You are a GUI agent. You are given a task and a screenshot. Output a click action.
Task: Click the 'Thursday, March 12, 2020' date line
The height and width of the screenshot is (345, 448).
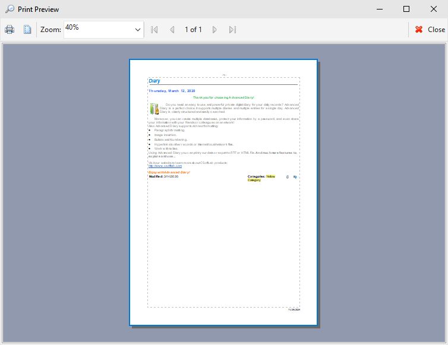[172, 91]
